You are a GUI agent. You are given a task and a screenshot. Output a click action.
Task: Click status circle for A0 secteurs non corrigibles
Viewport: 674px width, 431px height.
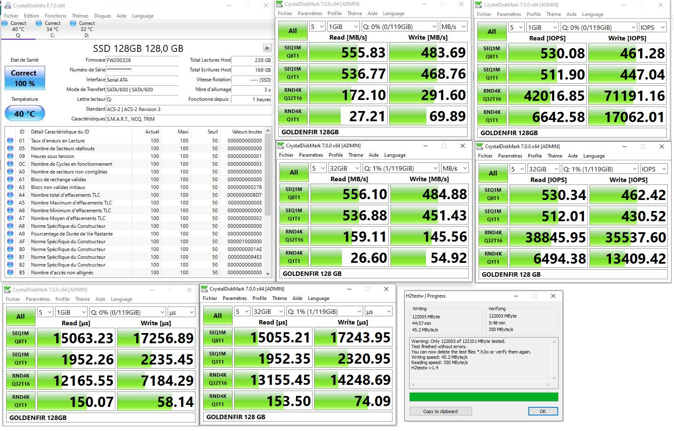point(10,171)
